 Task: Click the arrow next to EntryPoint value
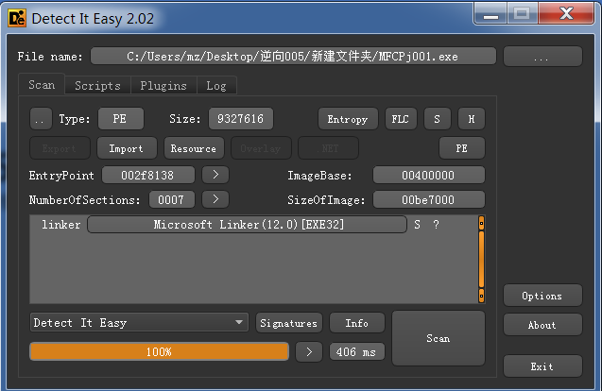click(215, 175)
